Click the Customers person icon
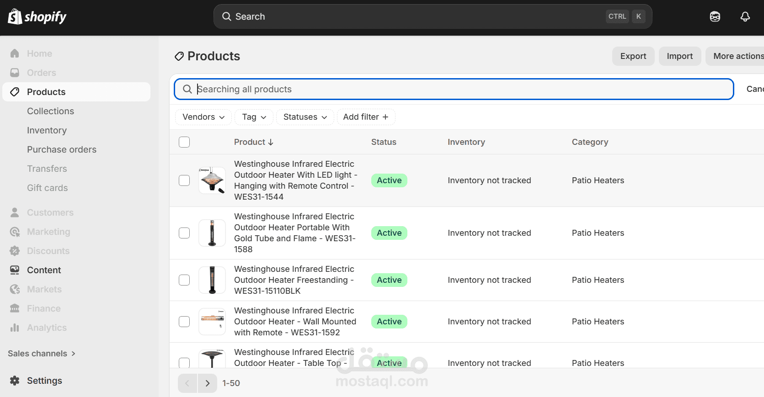 click(15, 212)
